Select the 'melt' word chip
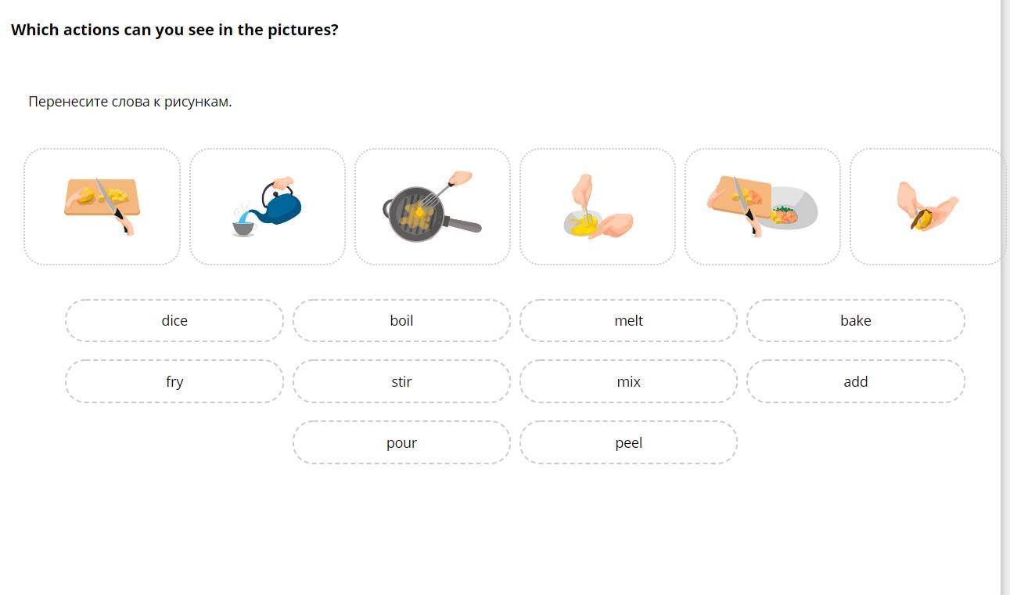This screenshot has height=595, width=1010. coord(628,321)
